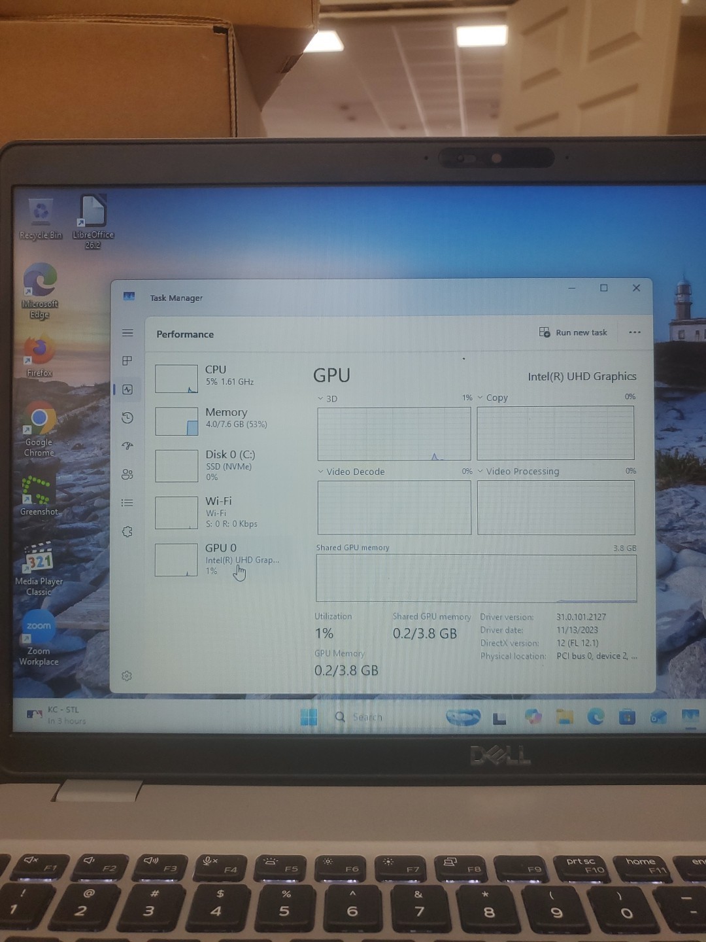Image resolution: width=706 pixels, height=942 pixels.
Task: Open the Users page icon
Action: click(127, 474)
